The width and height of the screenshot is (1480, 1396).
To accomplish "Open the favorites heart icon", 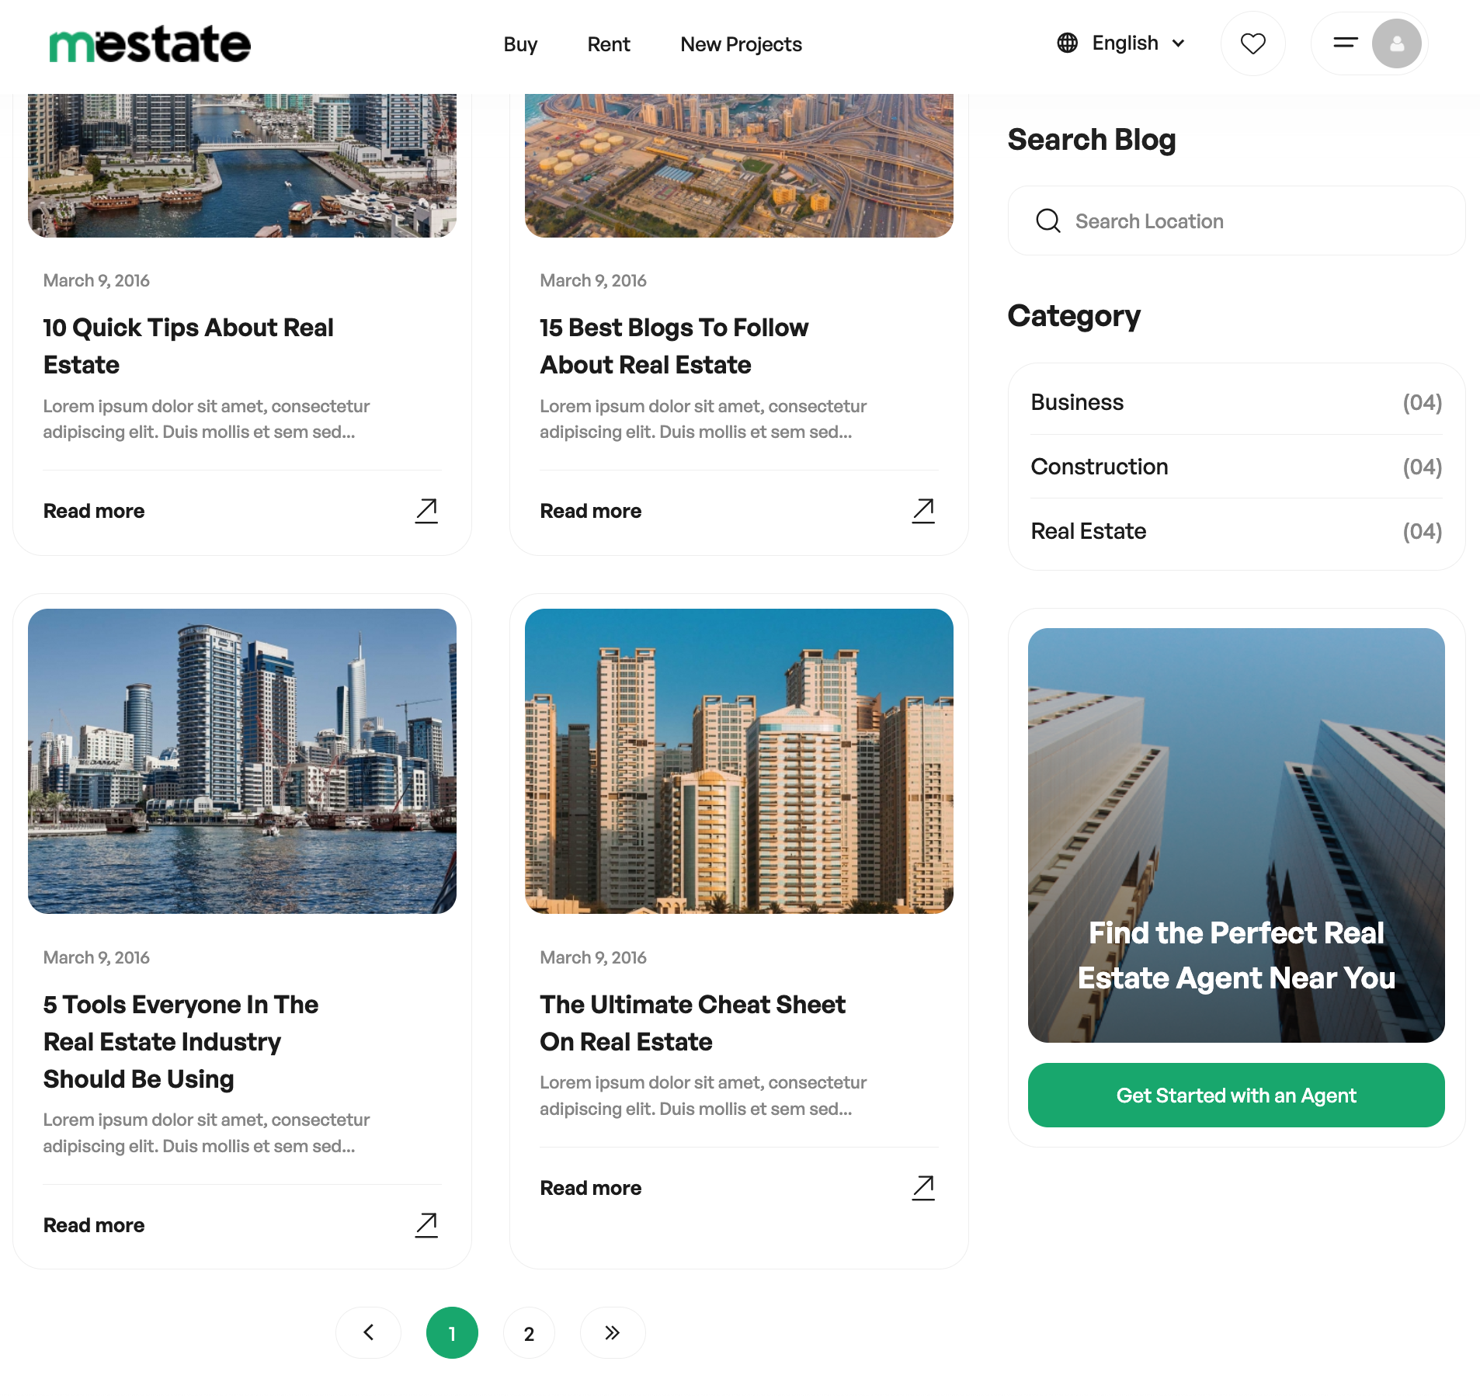I will (x=1253, y=43).
